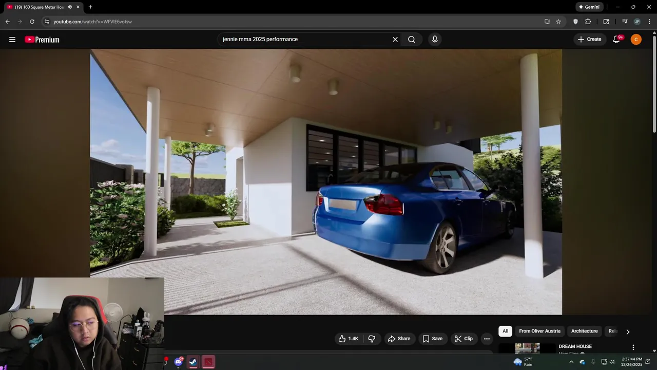Open media controls icon in toolbar
The image size is (657, 370).
625,22
